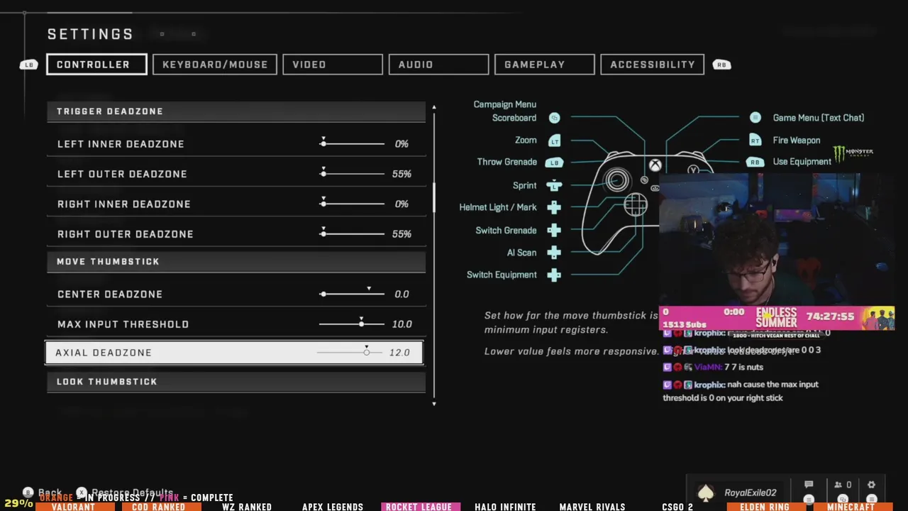This screenshot has height=511, width=908.
Task: Click the Halo Infinite item in stream ticker
Action: [505, 507]
